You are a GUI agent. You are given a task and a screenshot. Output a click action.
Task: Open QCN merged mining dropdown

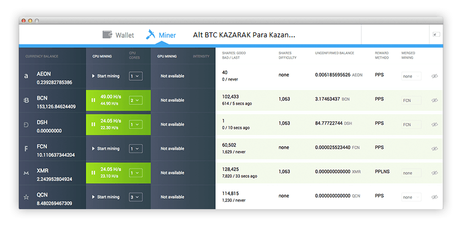coord(411,197)
